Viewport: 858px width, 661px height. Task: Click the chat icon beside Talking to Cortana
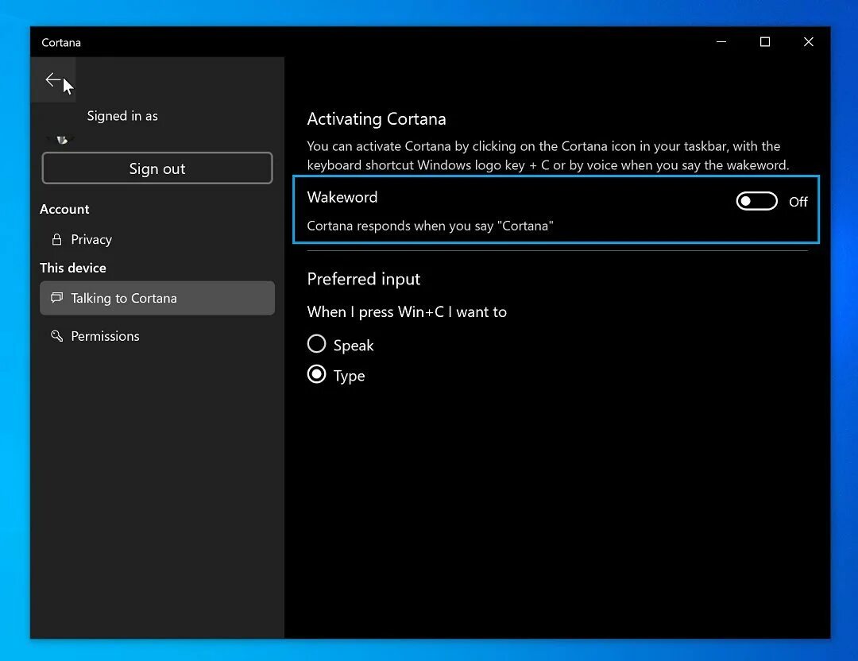(56, 298)
